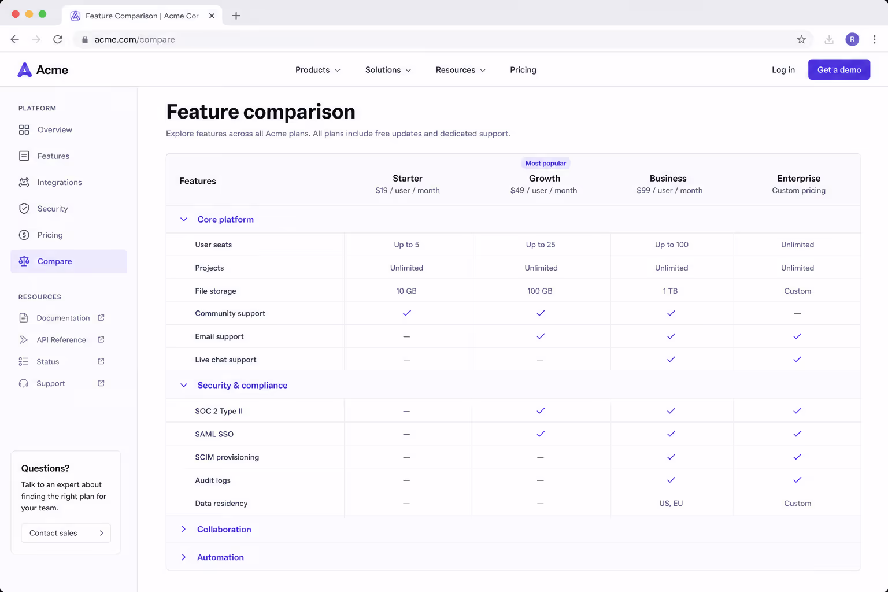This screenshot has width=888, height=592.
Task: Open the Documentation link
Action: click(62, 318)
